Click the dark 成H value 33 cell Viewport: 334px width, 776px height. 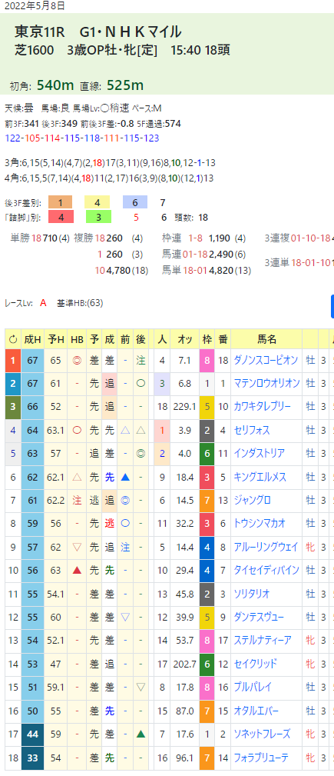(x=32, y=758)
